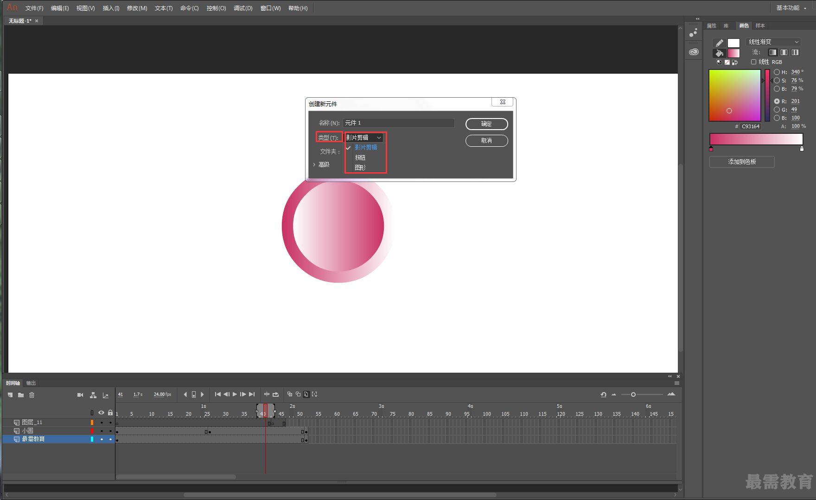Insert keyframe icon between arrows
The width and height of the screenshot is (816, 500).
(194, 394)
